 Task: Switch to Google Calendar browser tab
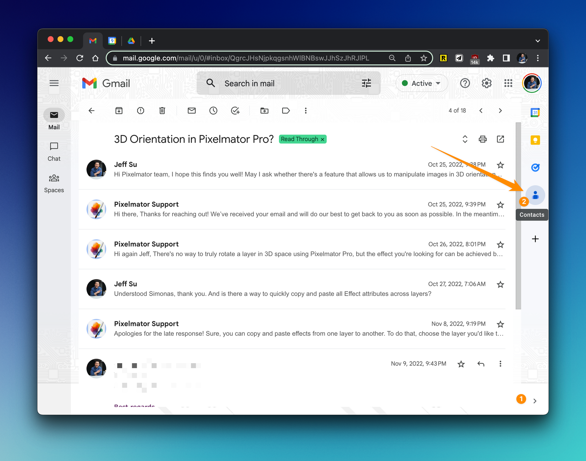click(112, 41)
